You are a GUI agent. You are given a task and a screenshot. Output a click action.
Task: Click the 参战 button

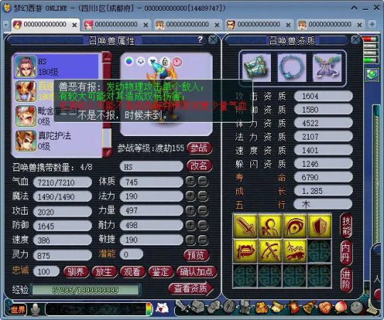coord(199,148)
